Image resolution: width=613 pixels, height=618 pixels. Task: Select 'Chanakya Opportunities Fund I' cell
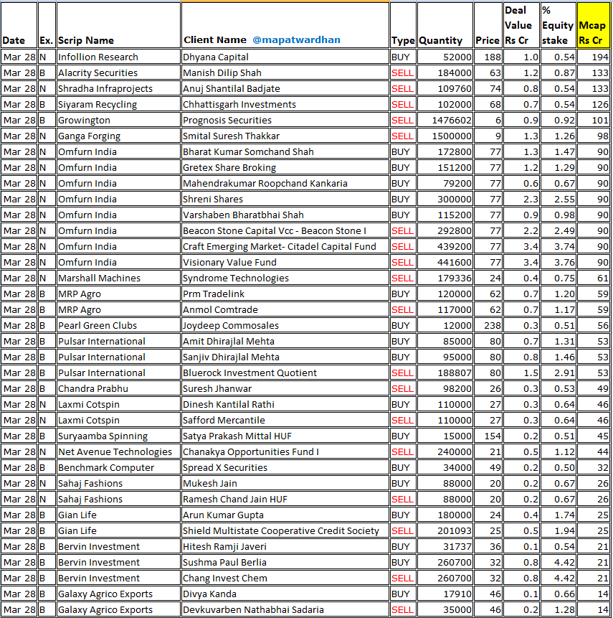(285, 451)
